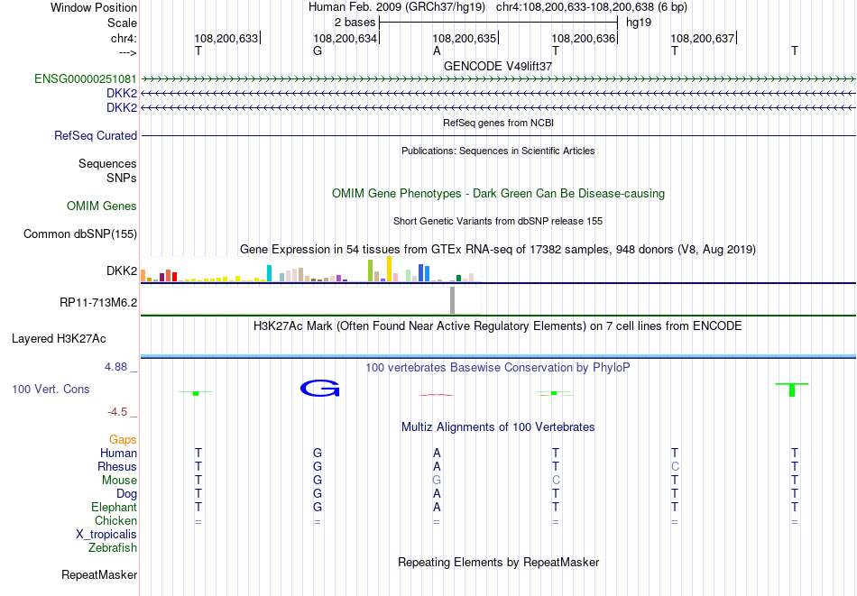Click the ---> sequence direction arrow label
The image size is (857, 596).
click(127, 52)
